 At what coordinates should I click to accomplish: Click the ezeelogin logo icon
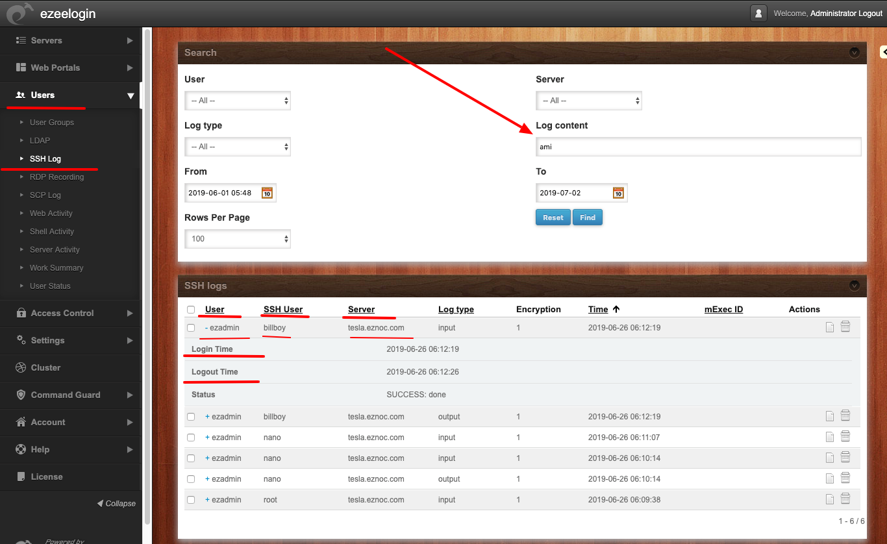coord(19,14)
